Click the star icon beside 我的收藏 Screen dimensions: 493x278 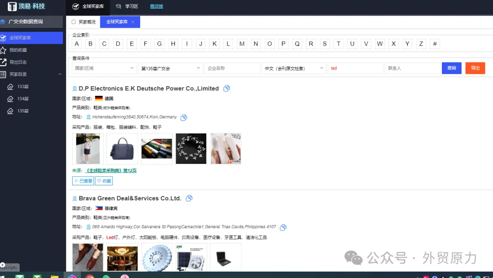(x=3, y=50)
